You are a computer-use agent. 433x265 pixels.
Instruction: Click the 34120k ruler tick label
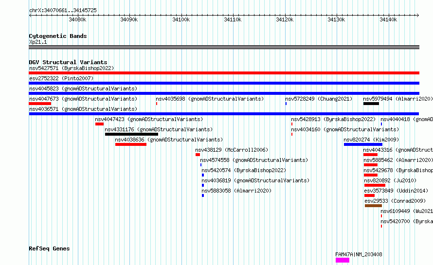(x=285, y=19)
